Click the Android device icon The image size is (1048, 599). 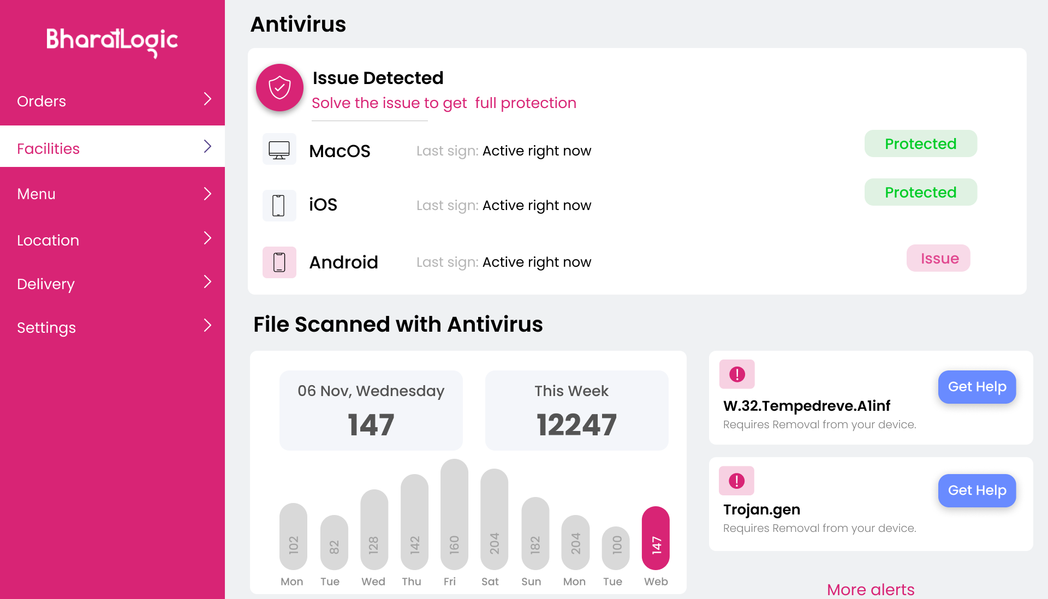[x=279, y=262]
